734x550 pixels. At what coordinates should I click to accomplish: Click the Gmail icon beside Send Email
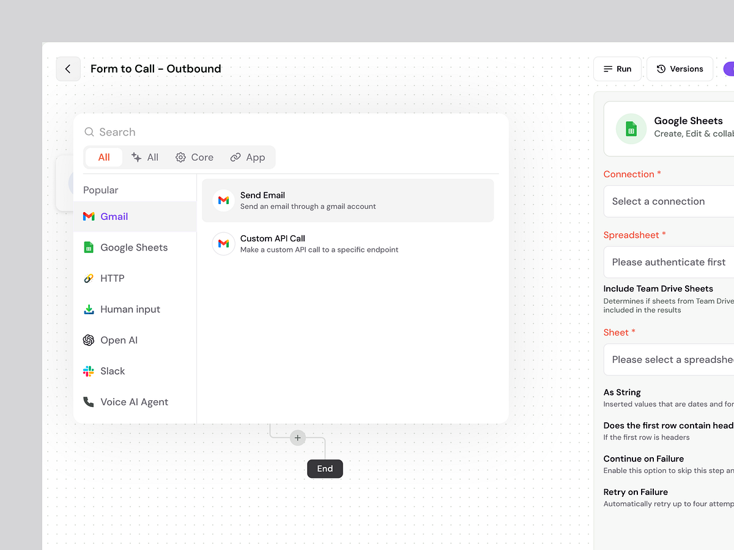pyautogui.click(x=223, y=200)
